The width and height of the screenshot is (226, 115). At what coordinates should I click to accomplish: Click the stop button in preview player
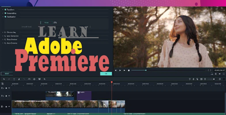(x=129, y=70)
